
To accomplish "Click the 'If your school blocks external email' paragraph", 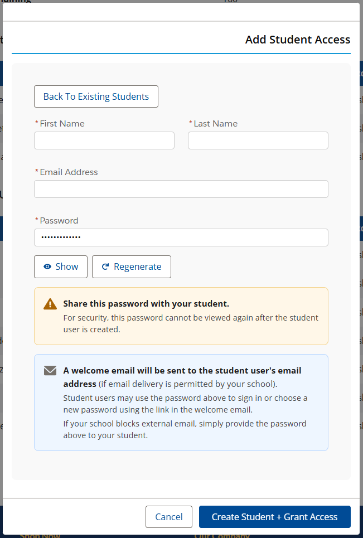I will [185, 429].
